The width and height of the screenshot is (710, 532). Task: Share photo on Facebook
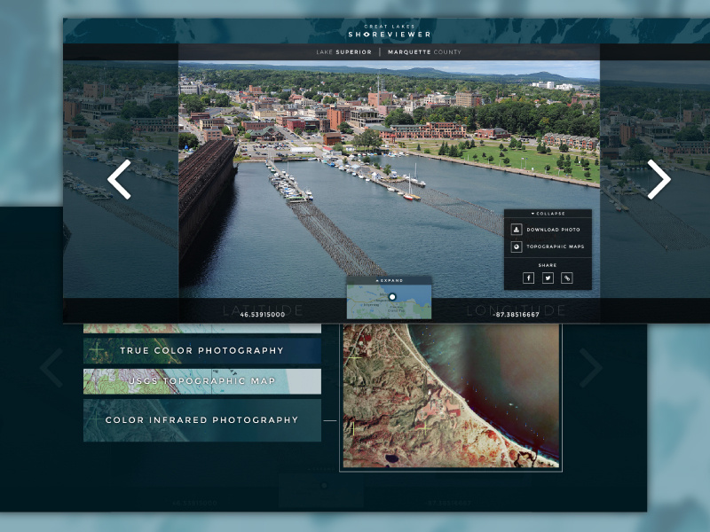(528, 278)
